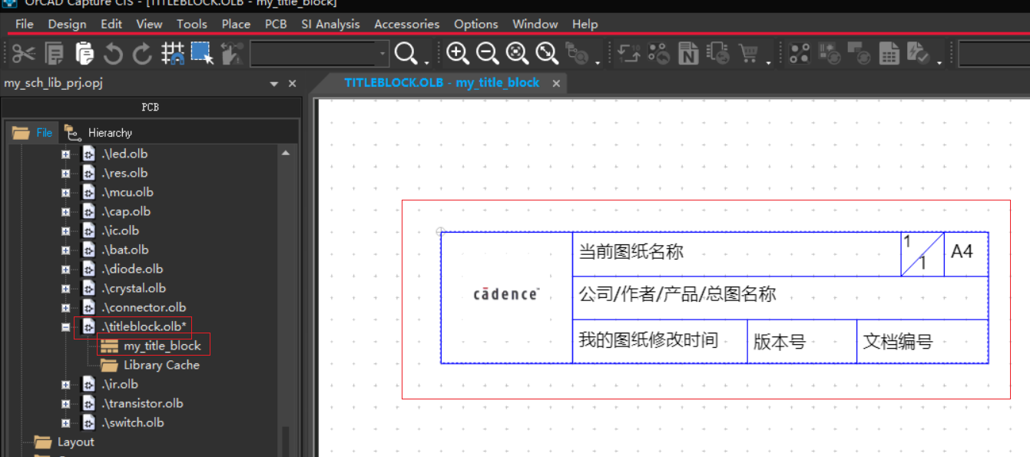Select the Cut tool
Screen dimensions: 1030x457
[23, 53]
